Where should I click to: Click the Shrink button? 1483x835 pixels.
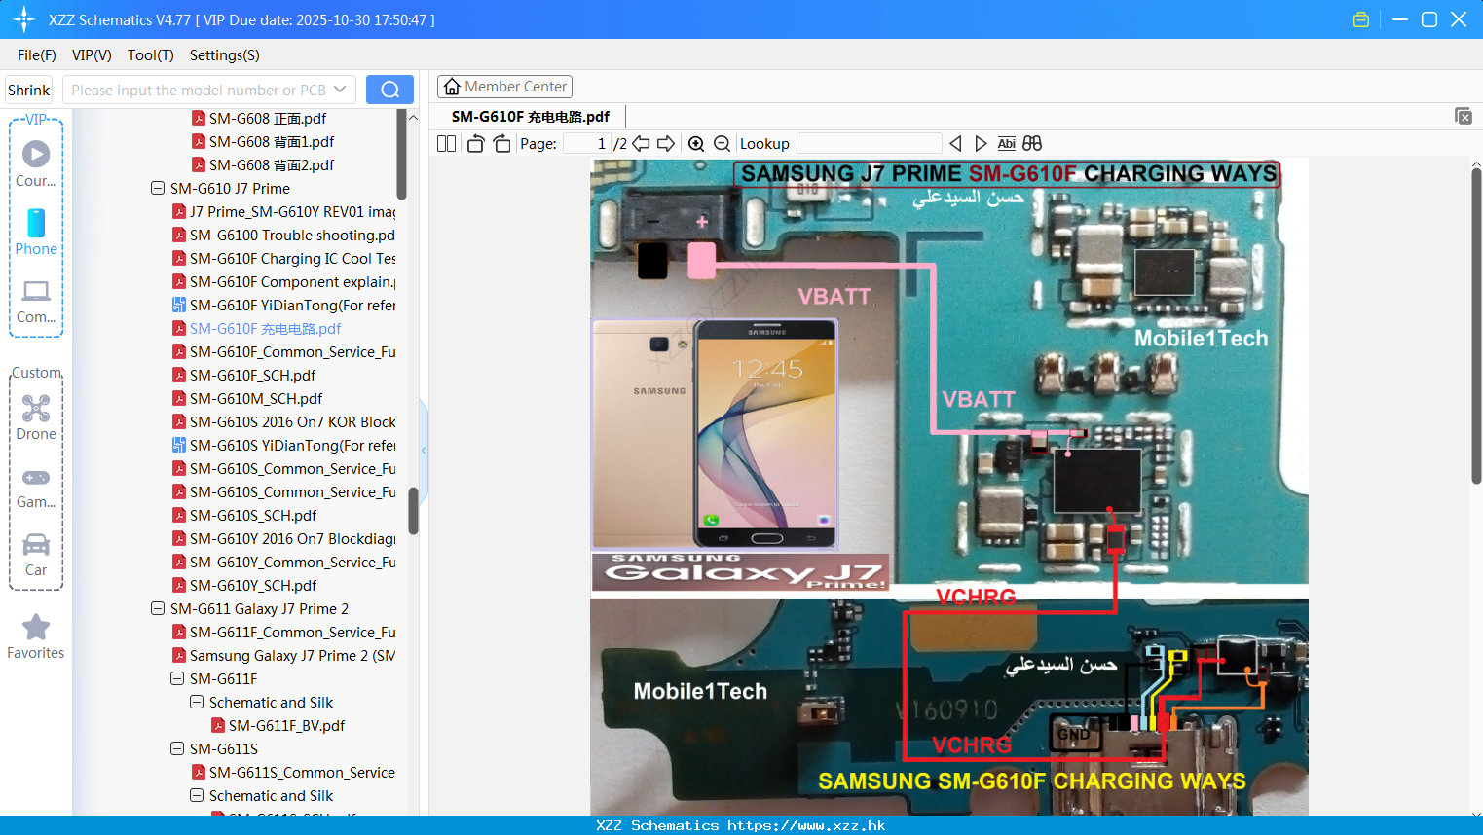coord(28,90)
